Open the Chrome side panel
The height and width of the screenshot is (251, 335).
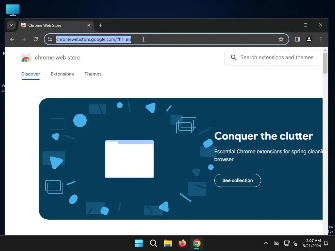[x=297, y=39]
